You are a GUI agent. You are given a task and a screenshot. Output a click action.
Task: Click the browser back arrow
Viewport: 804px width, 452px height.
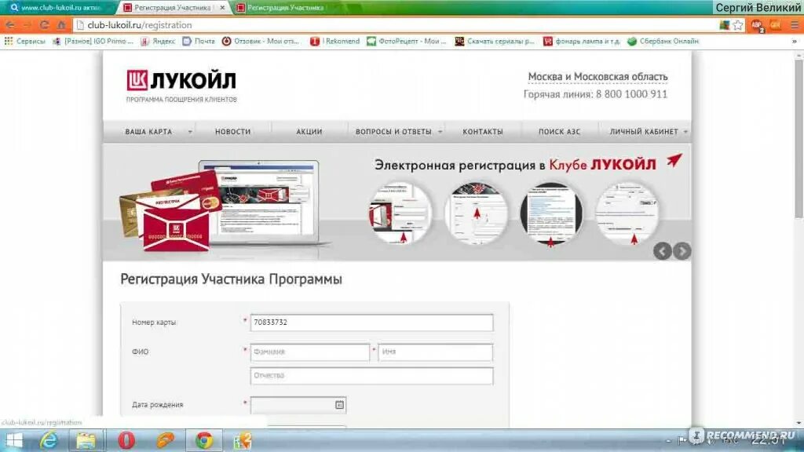click(9, 25)
